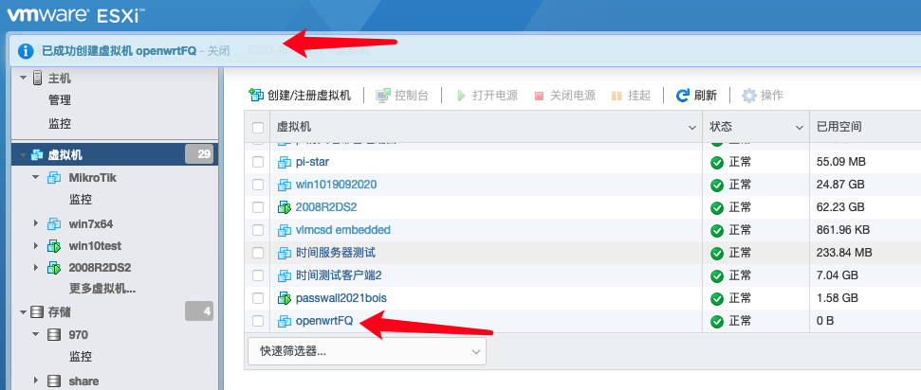Click the 存储 storage icon

[x=38, y=312]
